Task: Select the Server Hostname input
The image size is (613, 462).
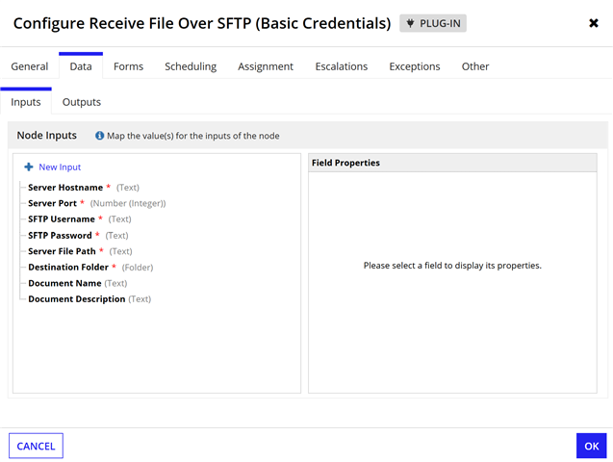Action: point(65,188)
